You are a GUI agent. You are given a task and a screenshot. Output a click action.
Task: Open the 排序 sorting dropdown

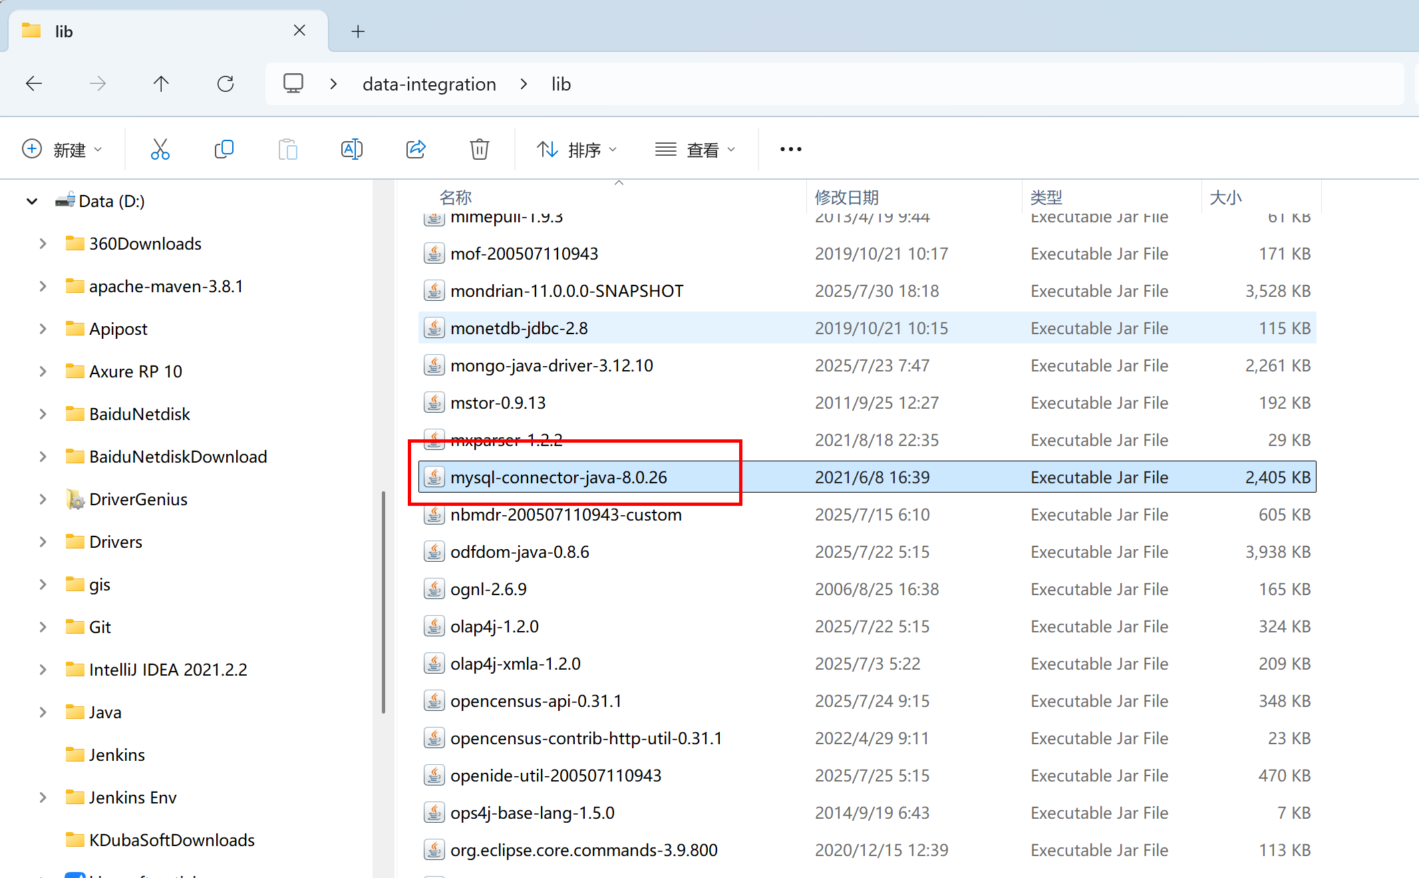[576, 148]
